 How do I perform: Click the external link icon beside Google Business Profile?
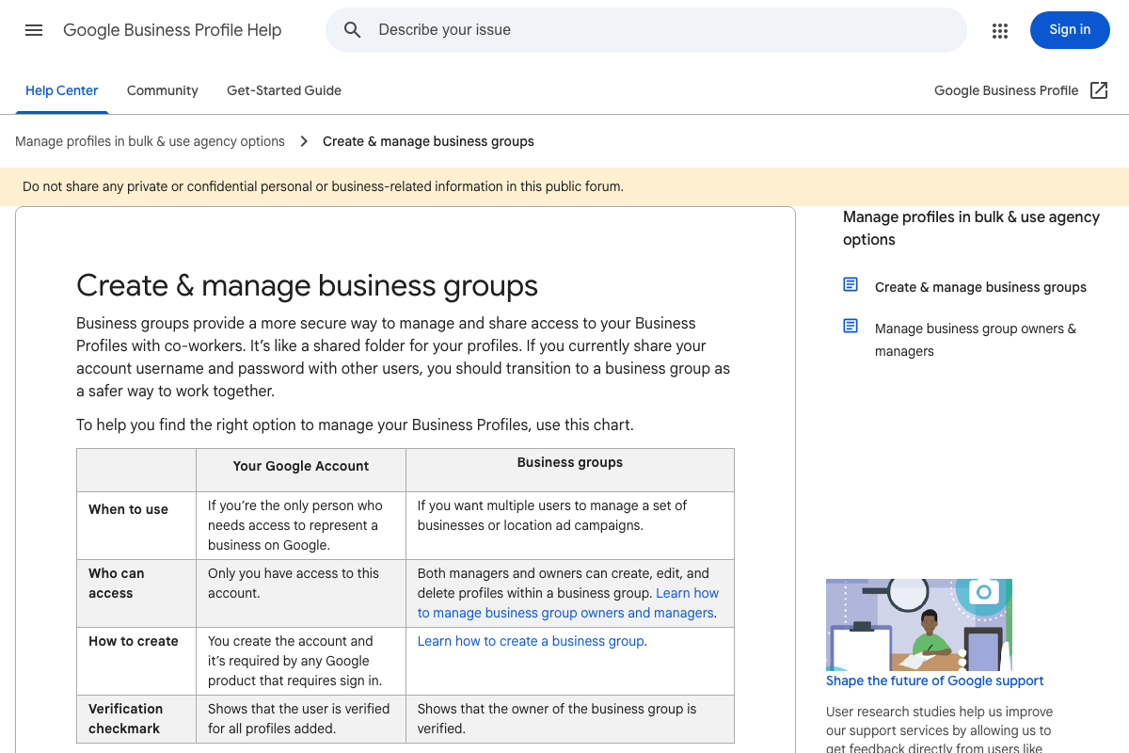pyautogui.click(x=1099, y=90)
